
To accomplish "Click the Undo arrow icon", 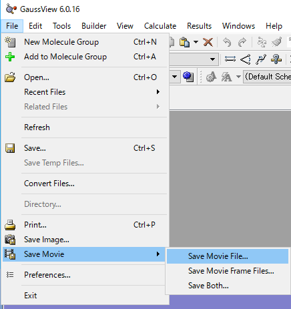I will tap(227, 42).
